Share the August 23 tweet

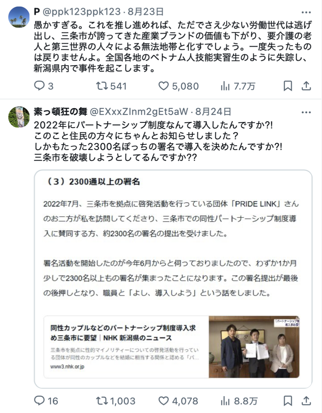coord(306,86)
